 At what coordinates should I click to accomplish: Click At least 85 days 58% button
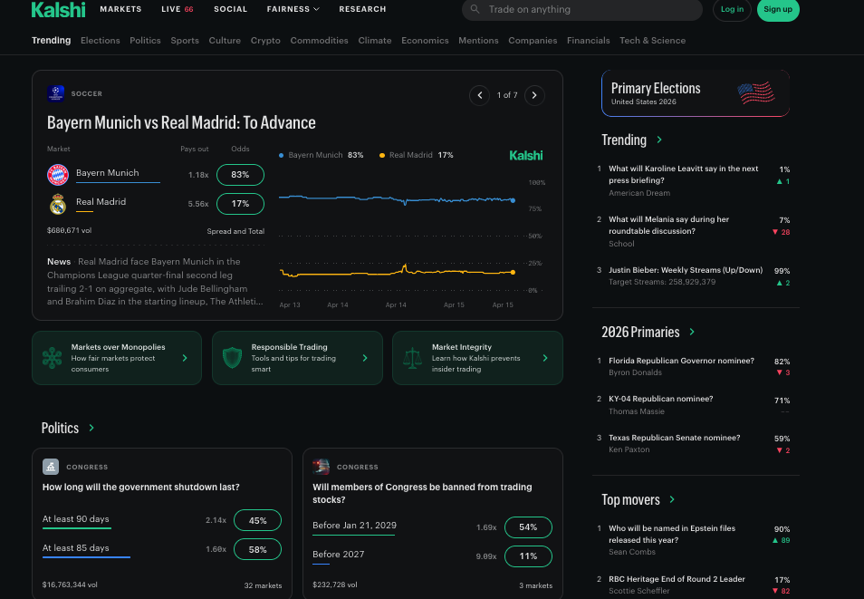coord(257,549)
